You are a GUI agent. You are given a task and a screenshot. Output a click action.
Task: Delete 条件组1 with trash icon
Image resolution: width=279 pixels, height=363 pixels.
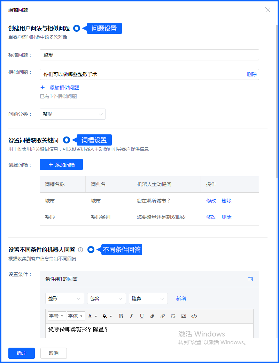(250, 279)
